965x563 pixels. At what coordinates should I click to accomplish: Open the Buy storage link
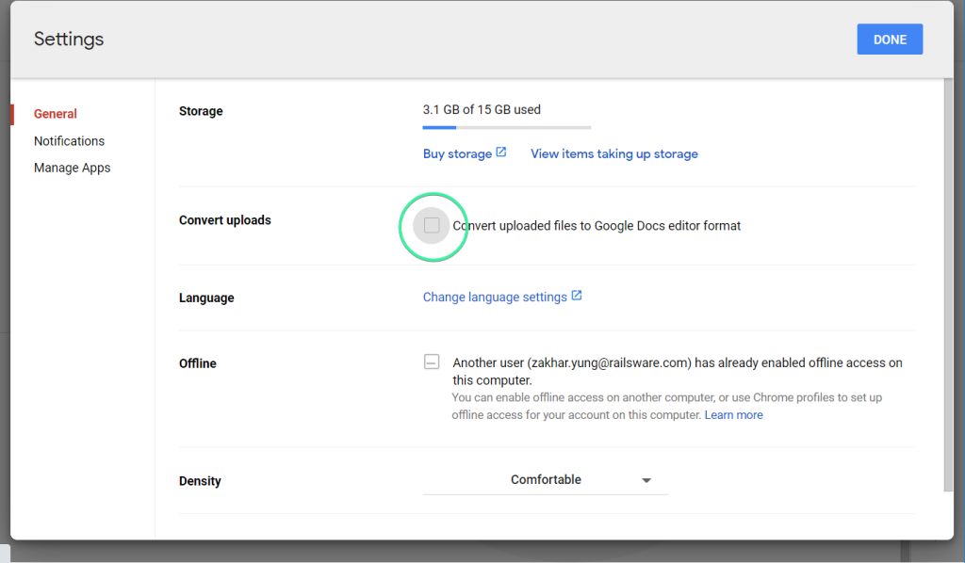456,153
